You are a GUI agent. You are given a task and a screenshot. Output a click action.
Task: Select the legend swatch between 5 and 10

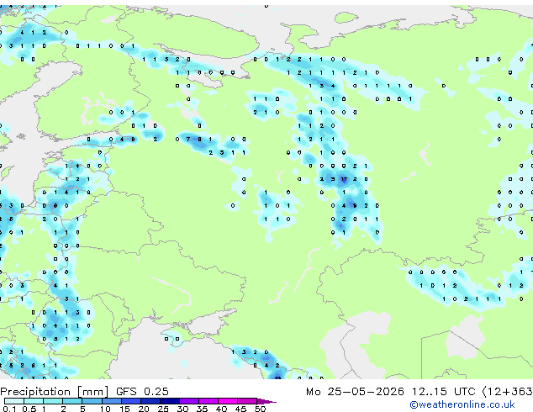[x=92, y=401]
